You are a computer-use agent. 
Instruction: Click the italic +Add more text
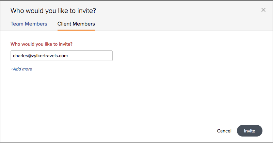click(21, 69)
